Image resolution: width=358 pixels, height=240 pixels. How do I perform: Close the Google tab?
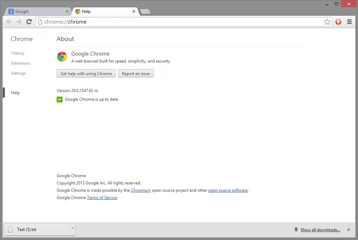(x=67, y=11)
